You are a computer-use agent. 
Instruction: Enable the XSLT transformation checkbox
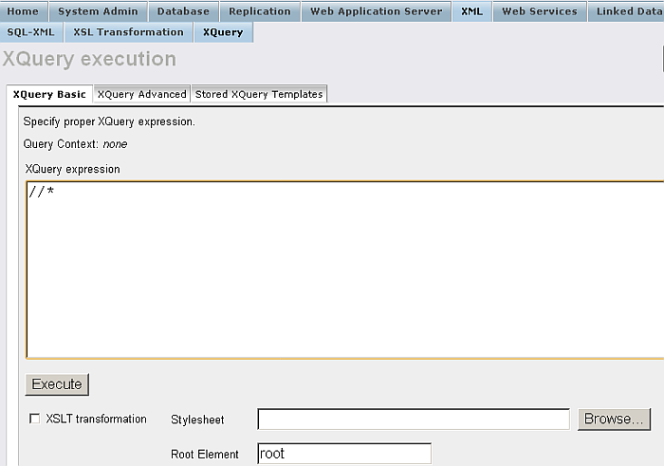[35, 419]
